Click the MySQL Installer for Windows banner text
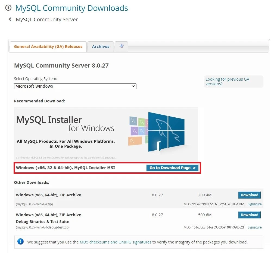This screenshot has height=253, width=271. click(x=65, y=124)
